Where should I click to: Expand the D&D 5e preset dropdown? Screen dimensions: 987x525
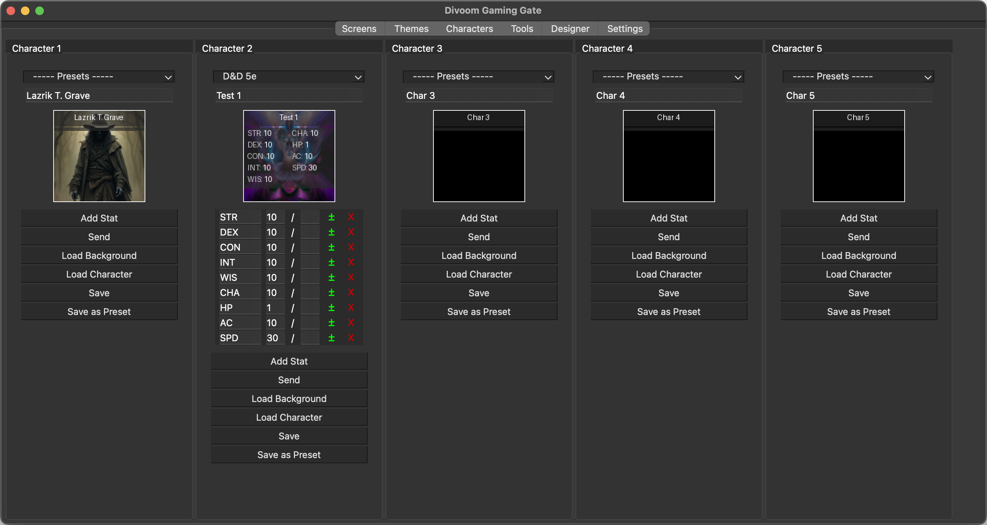pyautogui.click(x=288, y=77)
